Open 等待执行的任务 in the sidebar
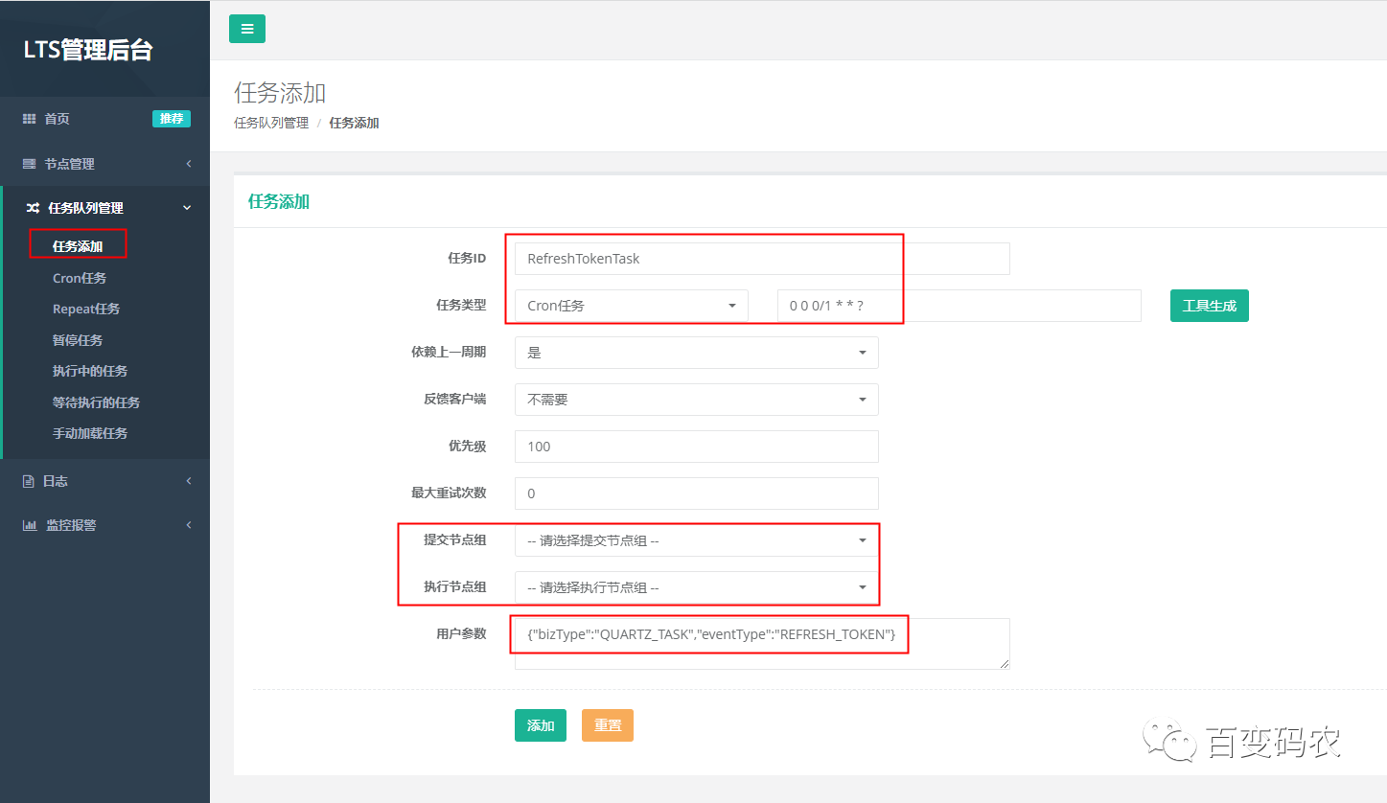The width and height of the screenshot is (1387, 803). [x=97, y=402]
